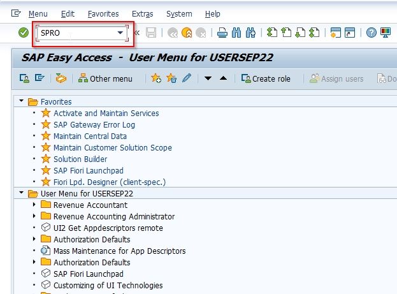The width and height of the screenshot is (397, 294).
Task: Select Maintain Customer Solution Scope favorite
Action: [113, 148]
